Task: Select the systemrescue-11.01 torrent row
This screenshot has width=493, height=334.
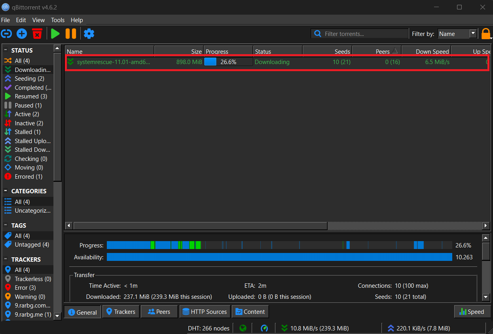Action: point(277,62)
